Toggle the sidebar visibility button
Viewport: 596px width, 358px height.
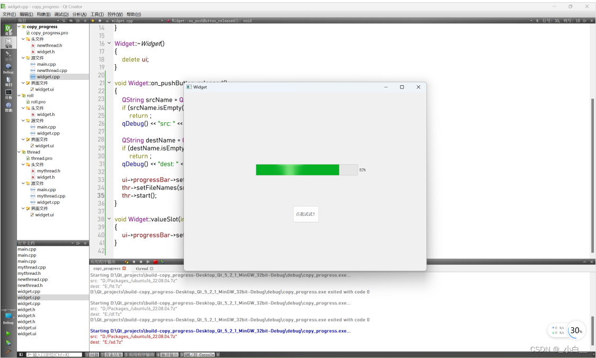tap(21, 355)
